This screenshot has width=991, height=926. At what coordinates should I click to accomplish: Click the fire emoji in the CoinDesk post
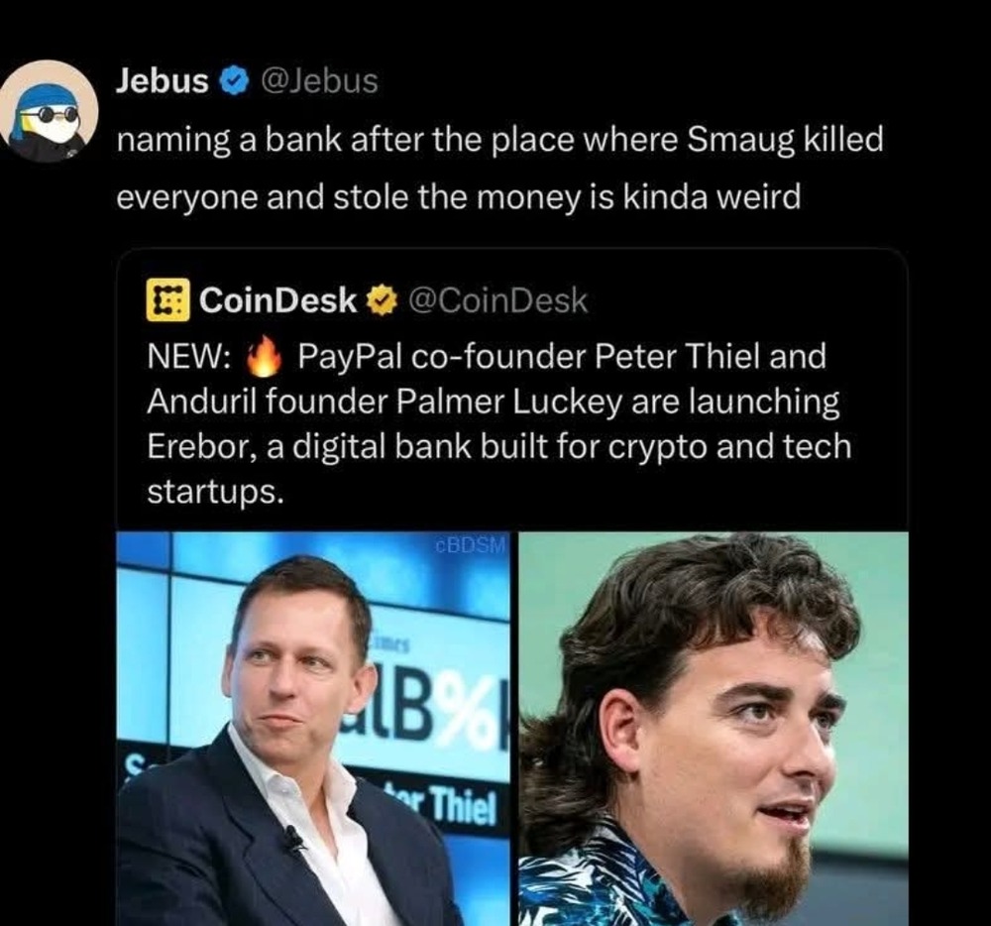(x=263, y=355)
